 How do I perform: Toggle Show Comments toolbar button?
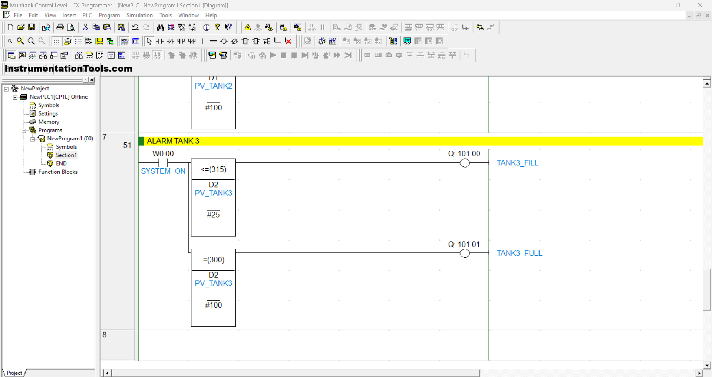[67, 41]
